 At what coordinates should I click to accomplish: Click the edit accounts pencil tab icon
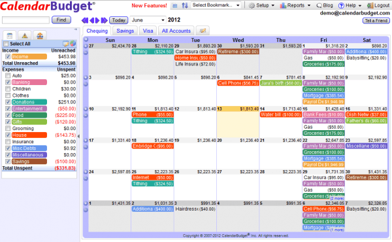[x=203, y=31]
